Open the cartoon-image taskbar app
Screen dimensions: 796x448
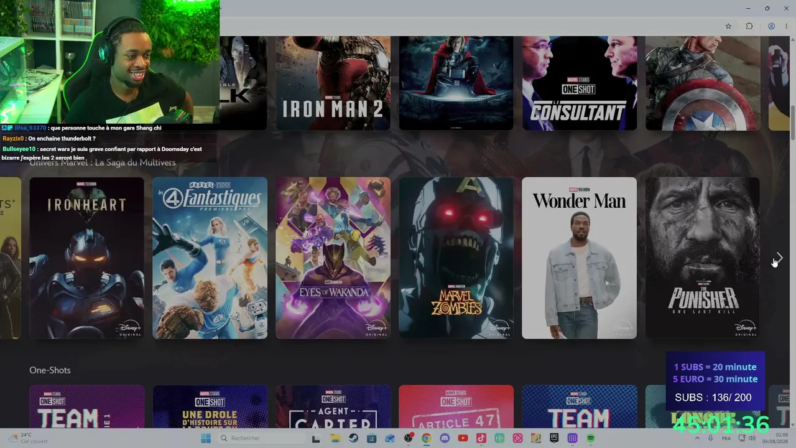click(x=536, y=438)
